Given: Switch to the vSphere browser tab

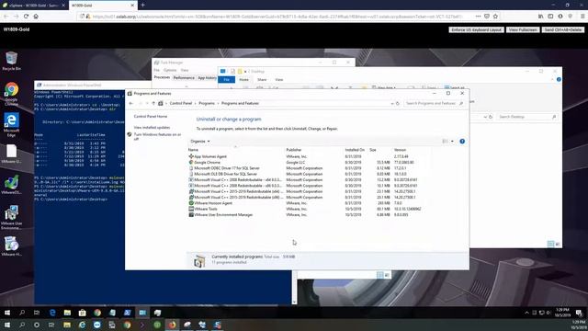Looking at the screenshot, I should pos(34,6).
